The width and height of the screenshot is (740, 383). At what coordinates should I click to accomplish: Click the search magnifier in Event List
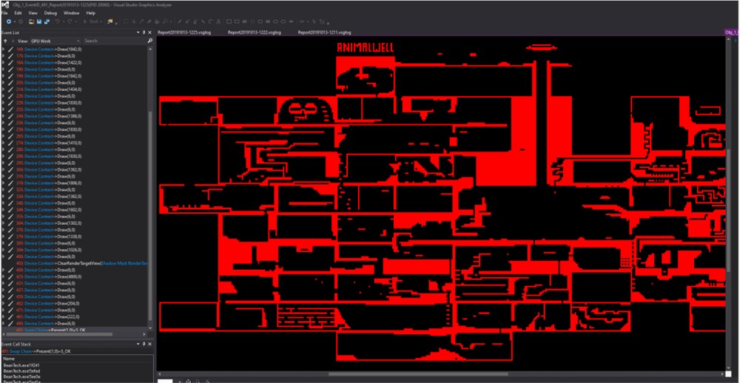[x=150, y=41]
